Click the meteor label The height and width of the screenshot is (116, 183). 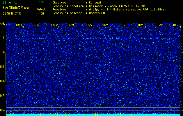click(40, 10)
